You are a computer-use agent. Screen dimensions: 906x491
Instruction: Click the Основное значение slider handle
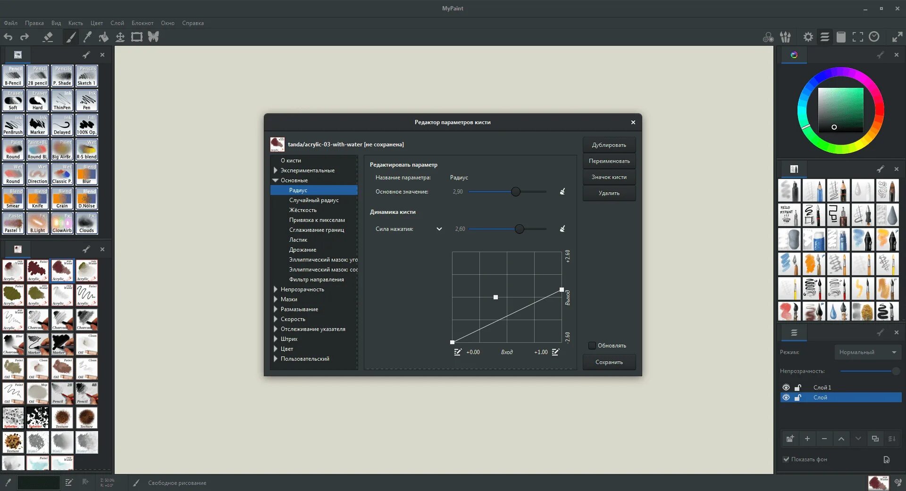pyautogui.click(x=516, y=191)
